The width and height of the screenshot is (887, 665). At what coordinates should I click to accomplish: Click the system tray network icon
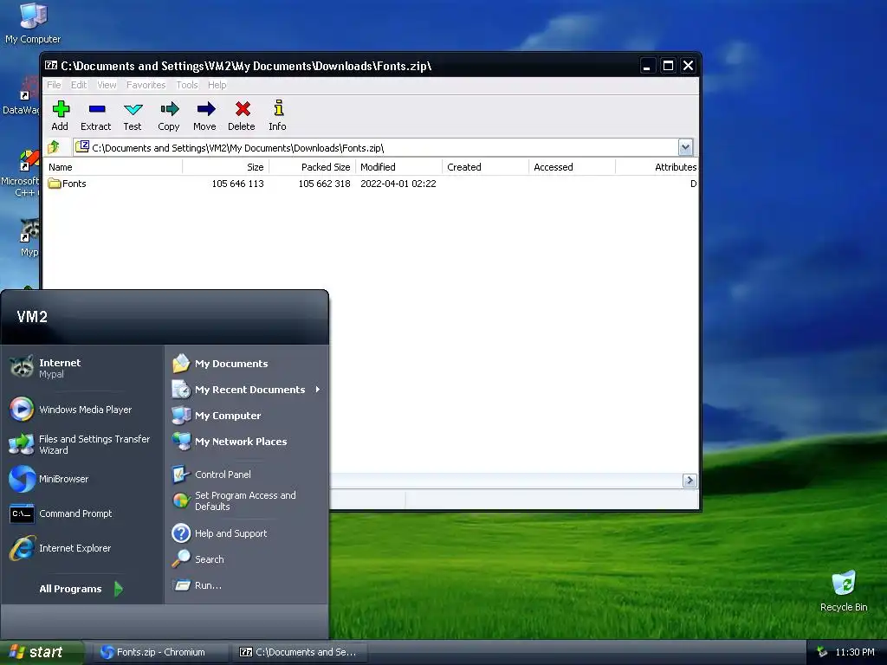[822, 652]
